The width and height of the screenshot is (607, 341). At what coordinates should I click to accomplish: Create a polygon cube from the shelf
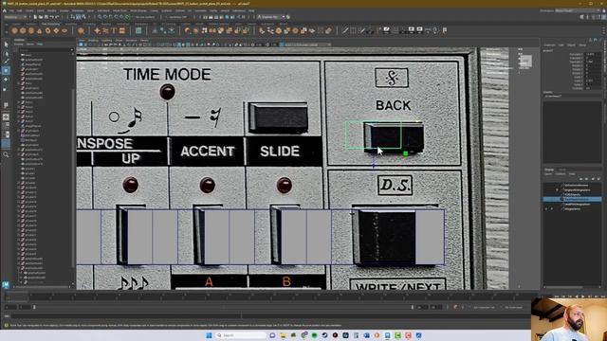pyautogui.click(x=23, y=30)
